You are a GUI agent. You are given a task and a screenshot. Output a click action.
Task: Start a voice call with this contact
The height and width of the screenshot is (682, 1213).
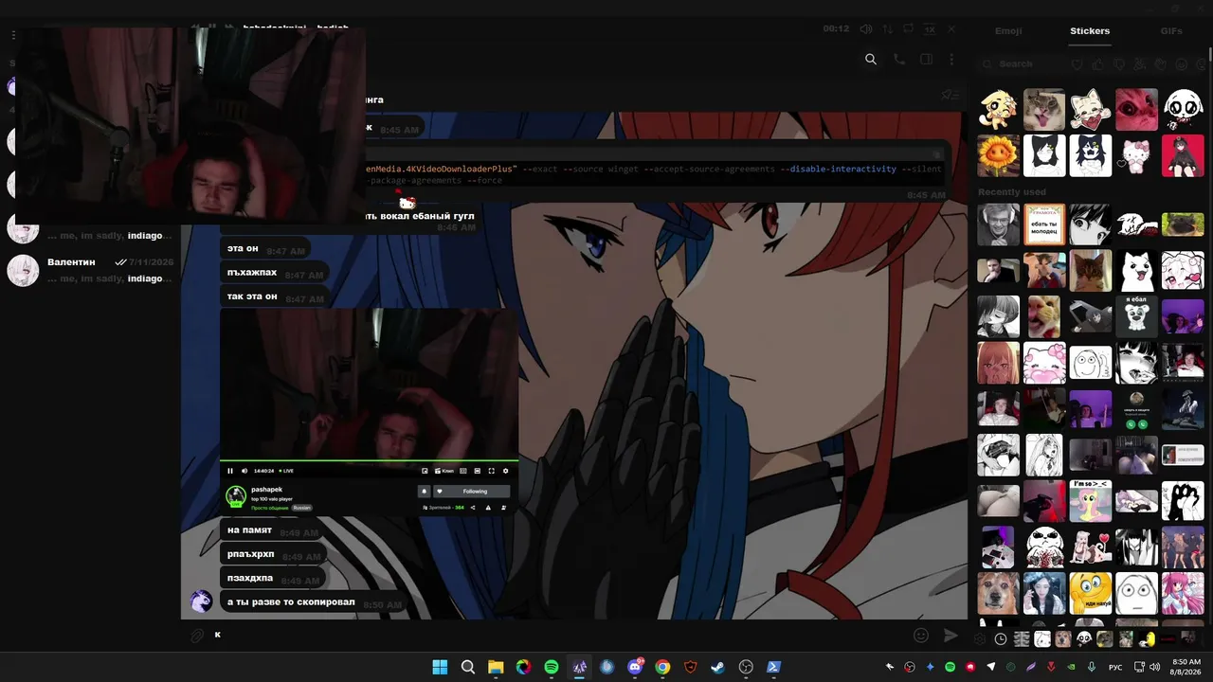[x=899, y=60]
